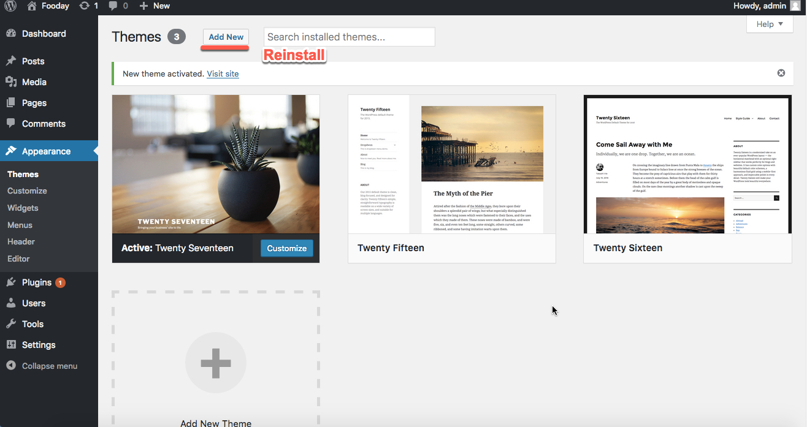The width and height of the screenshot is (807, 427).
Task: Open the Twenty Seventeen theme screenshot
Action: coord(216,164)
